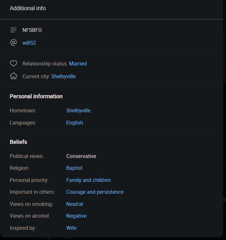Click the Conservative political views text

[81, 156]
